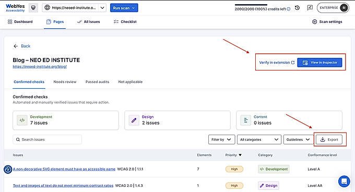The height and width of the screenshot is (192, 355).
Task: Select the Content 0 issues card
Action: 289,121
